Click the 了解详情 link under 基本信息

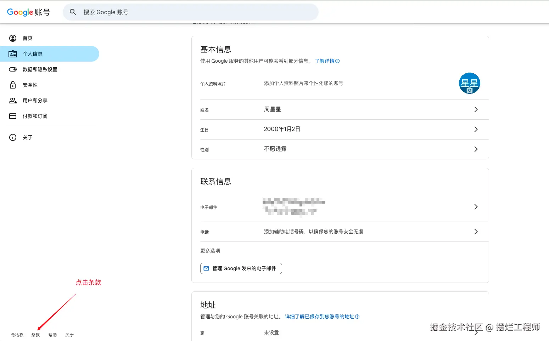pos(325,61)
